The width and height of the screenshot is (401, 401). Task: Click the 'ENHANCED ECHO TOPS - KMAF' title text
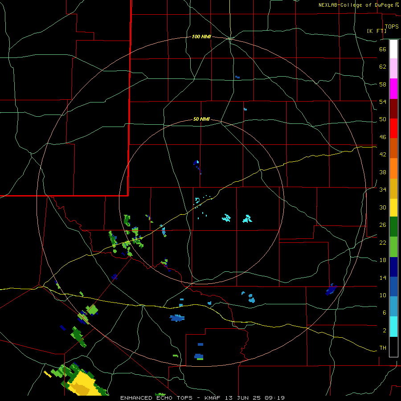170,398
